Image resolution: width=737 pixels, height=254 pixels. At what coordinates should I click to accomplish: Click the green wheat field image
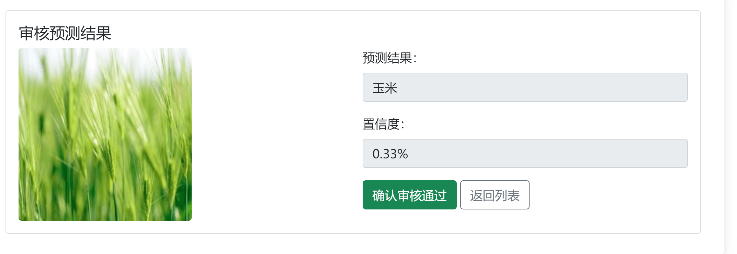[x=105, y=134]
